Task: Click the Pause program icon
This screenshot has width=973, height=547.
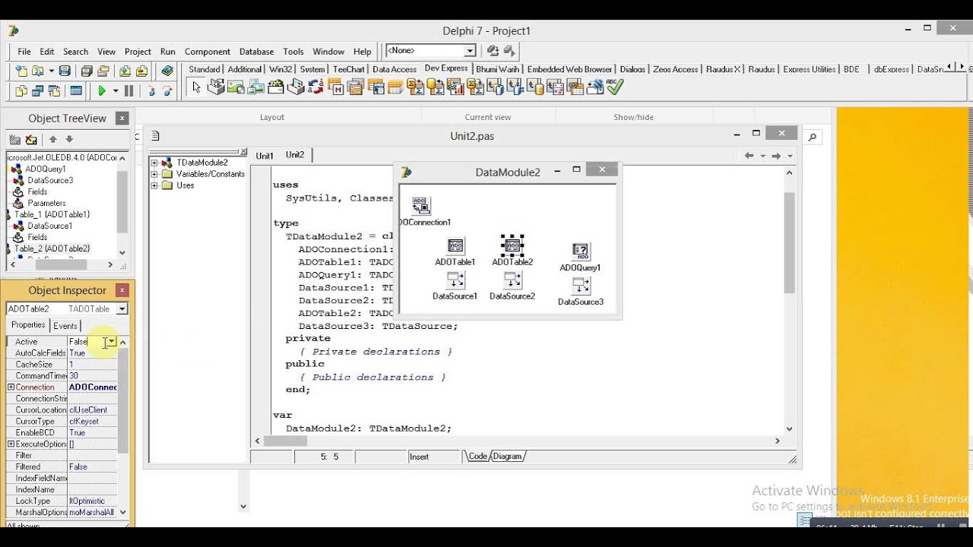Action: click(128, 90)
